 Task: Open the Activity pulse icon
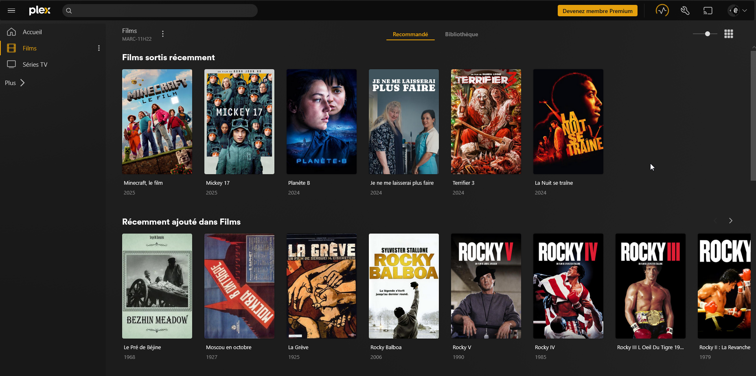pos(662,11)
